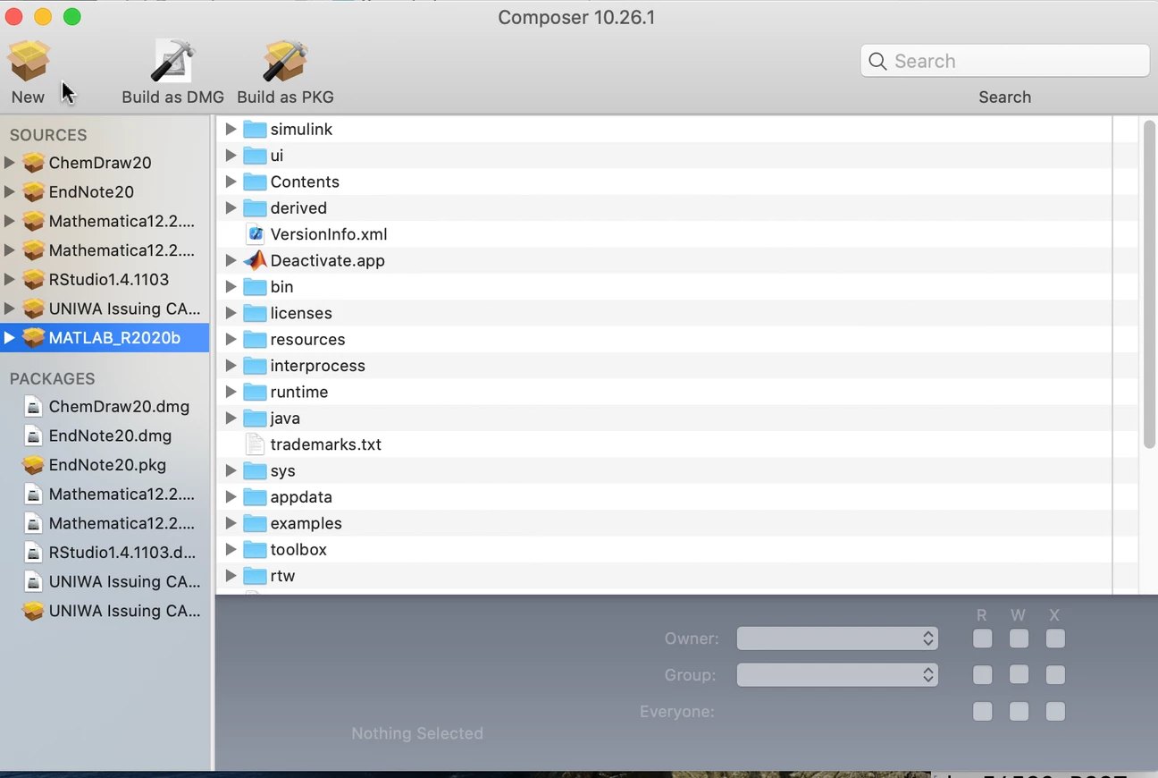This screenshot has width=1158, height=778.
Task: Click the file list vertical scrollbar
Action: [x=1149, y=284]
